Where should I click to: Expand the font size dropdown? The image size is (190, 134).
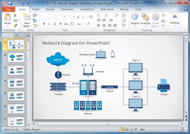click(73, 17)
